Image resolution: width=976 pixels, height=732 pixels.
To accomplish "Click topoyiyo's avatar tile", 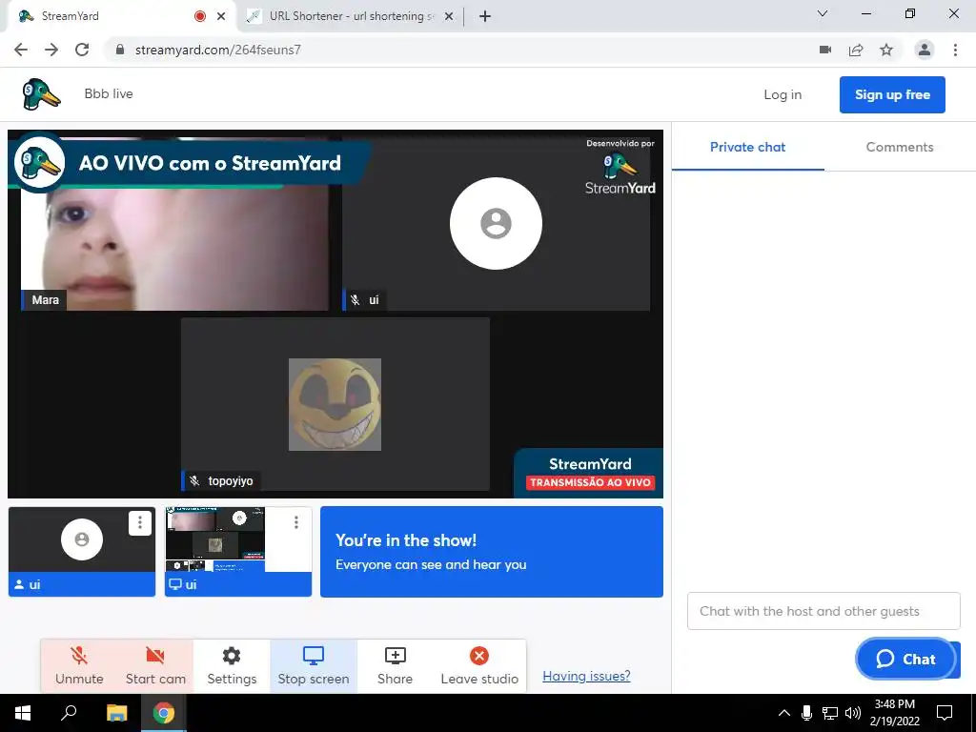I will [335, 404].
